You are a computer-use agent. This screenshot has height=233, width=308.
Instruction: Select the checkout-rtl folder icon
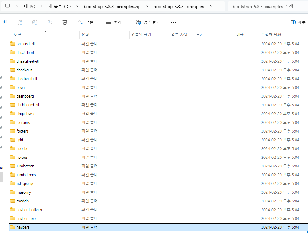coord(13,79)
